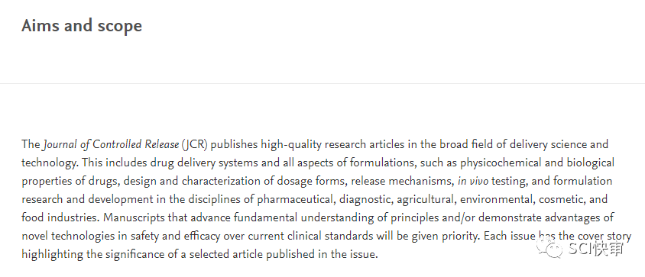Click the horizontal divider line below heading

pos(322,83)
